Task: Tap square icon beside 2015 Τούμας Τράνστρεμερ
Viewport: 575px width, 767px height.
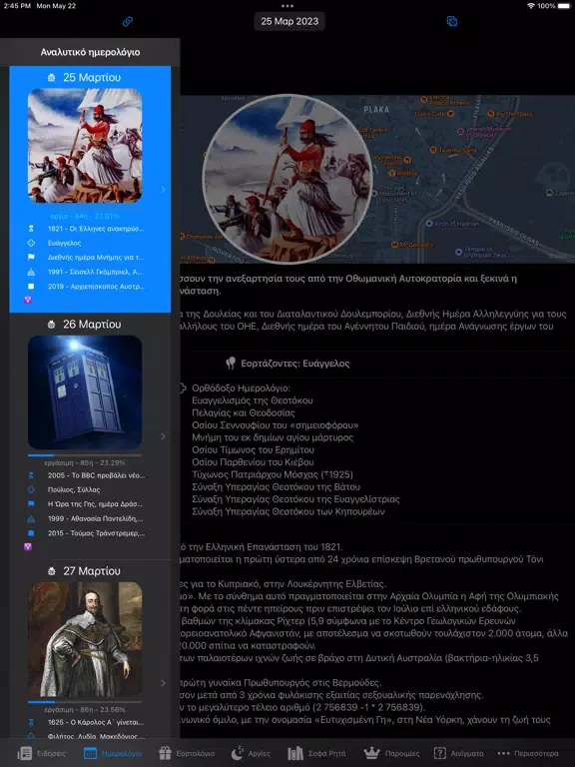Action: 31,533
